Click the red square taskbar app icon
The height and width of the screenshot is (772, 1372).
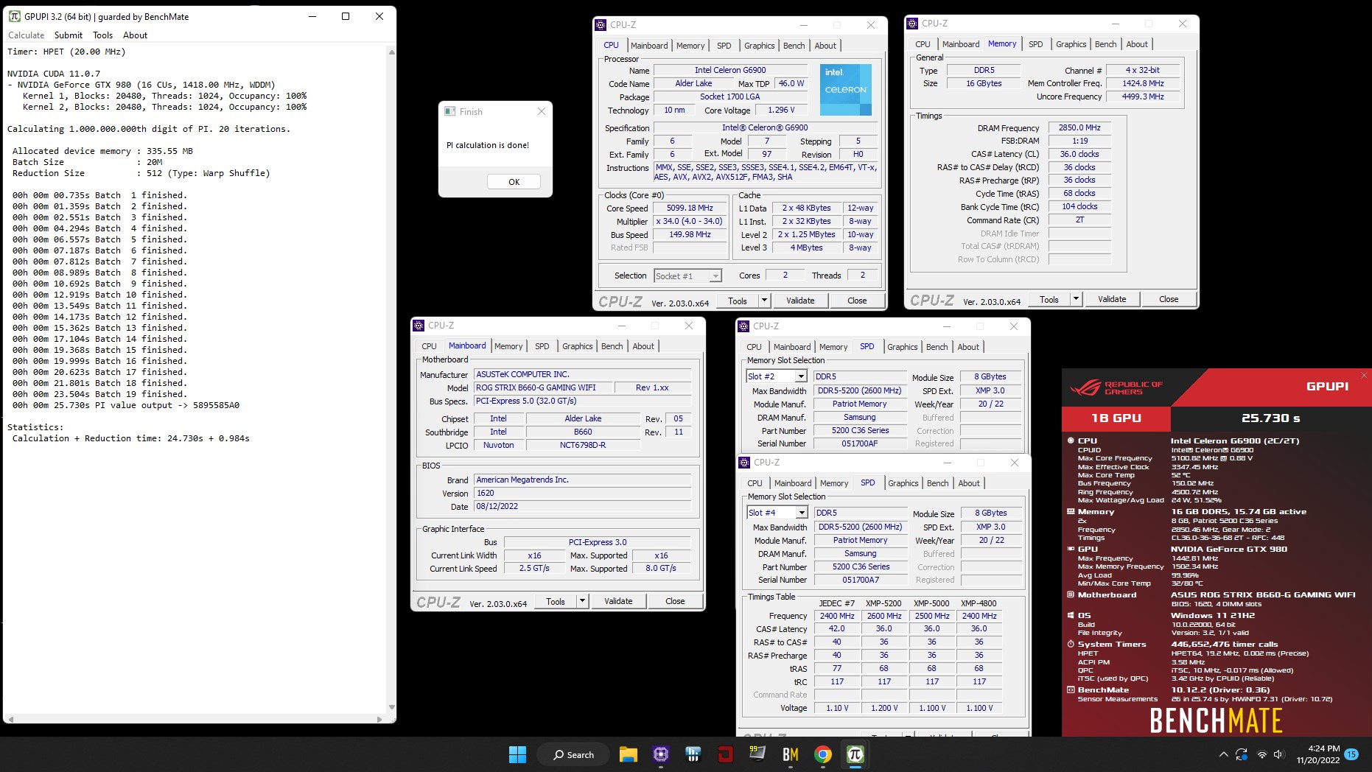[x=725, y=754]
